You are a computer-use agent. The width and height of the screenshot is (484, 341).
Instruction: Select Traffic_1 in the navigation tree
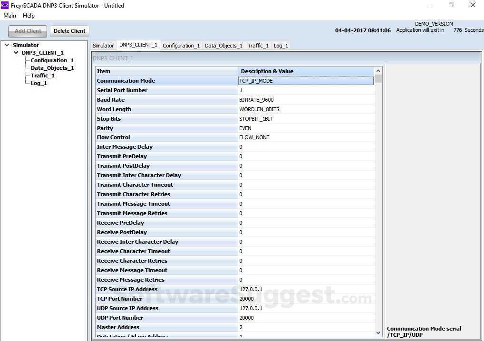click(42, 75)
